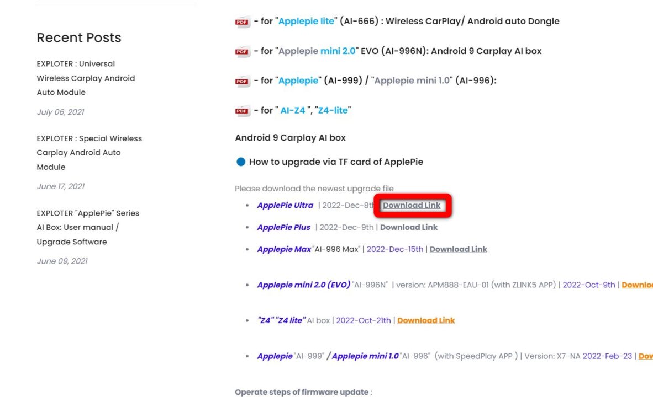
Task: Click the 'Android 9 Carplay AI box' heading
Action: pos(290,138)
